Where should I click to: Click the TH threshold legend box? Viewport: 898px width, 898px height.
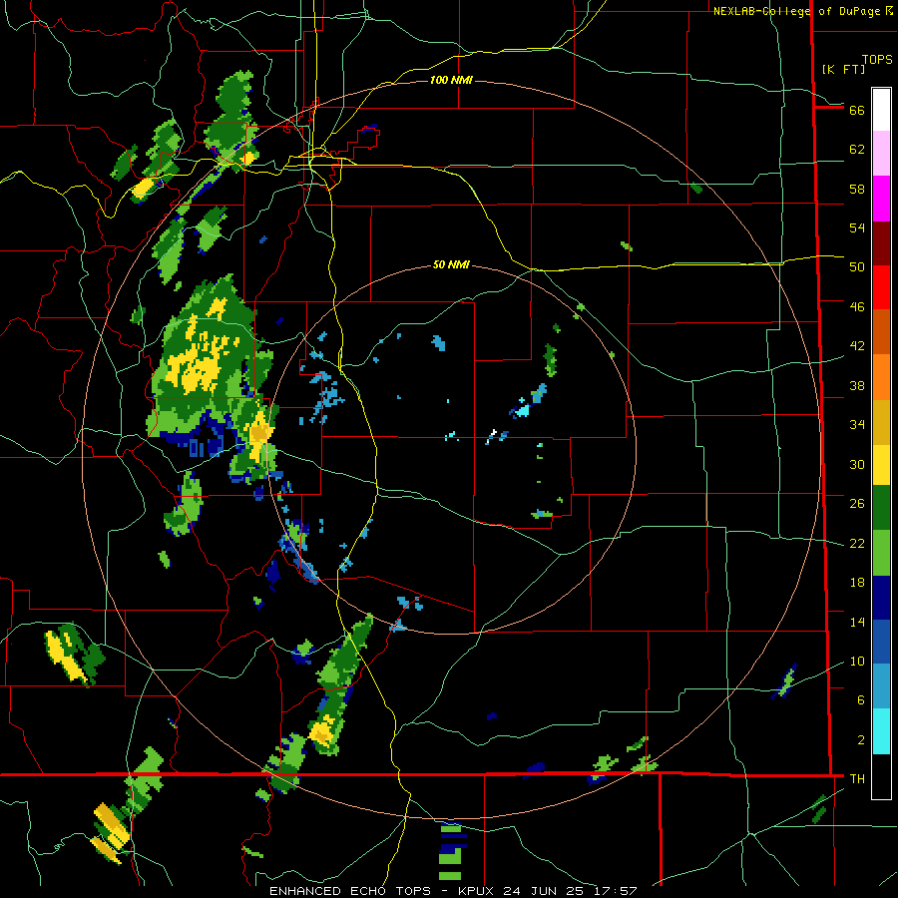coord(881,776)
